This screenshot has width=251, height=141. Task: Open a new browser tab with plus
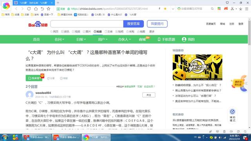pos(58,3)
